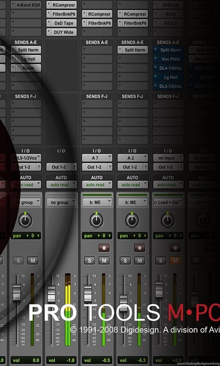Click the Room send button
Image resolution: width=220 pixels, height=366 pixels.
26,68
